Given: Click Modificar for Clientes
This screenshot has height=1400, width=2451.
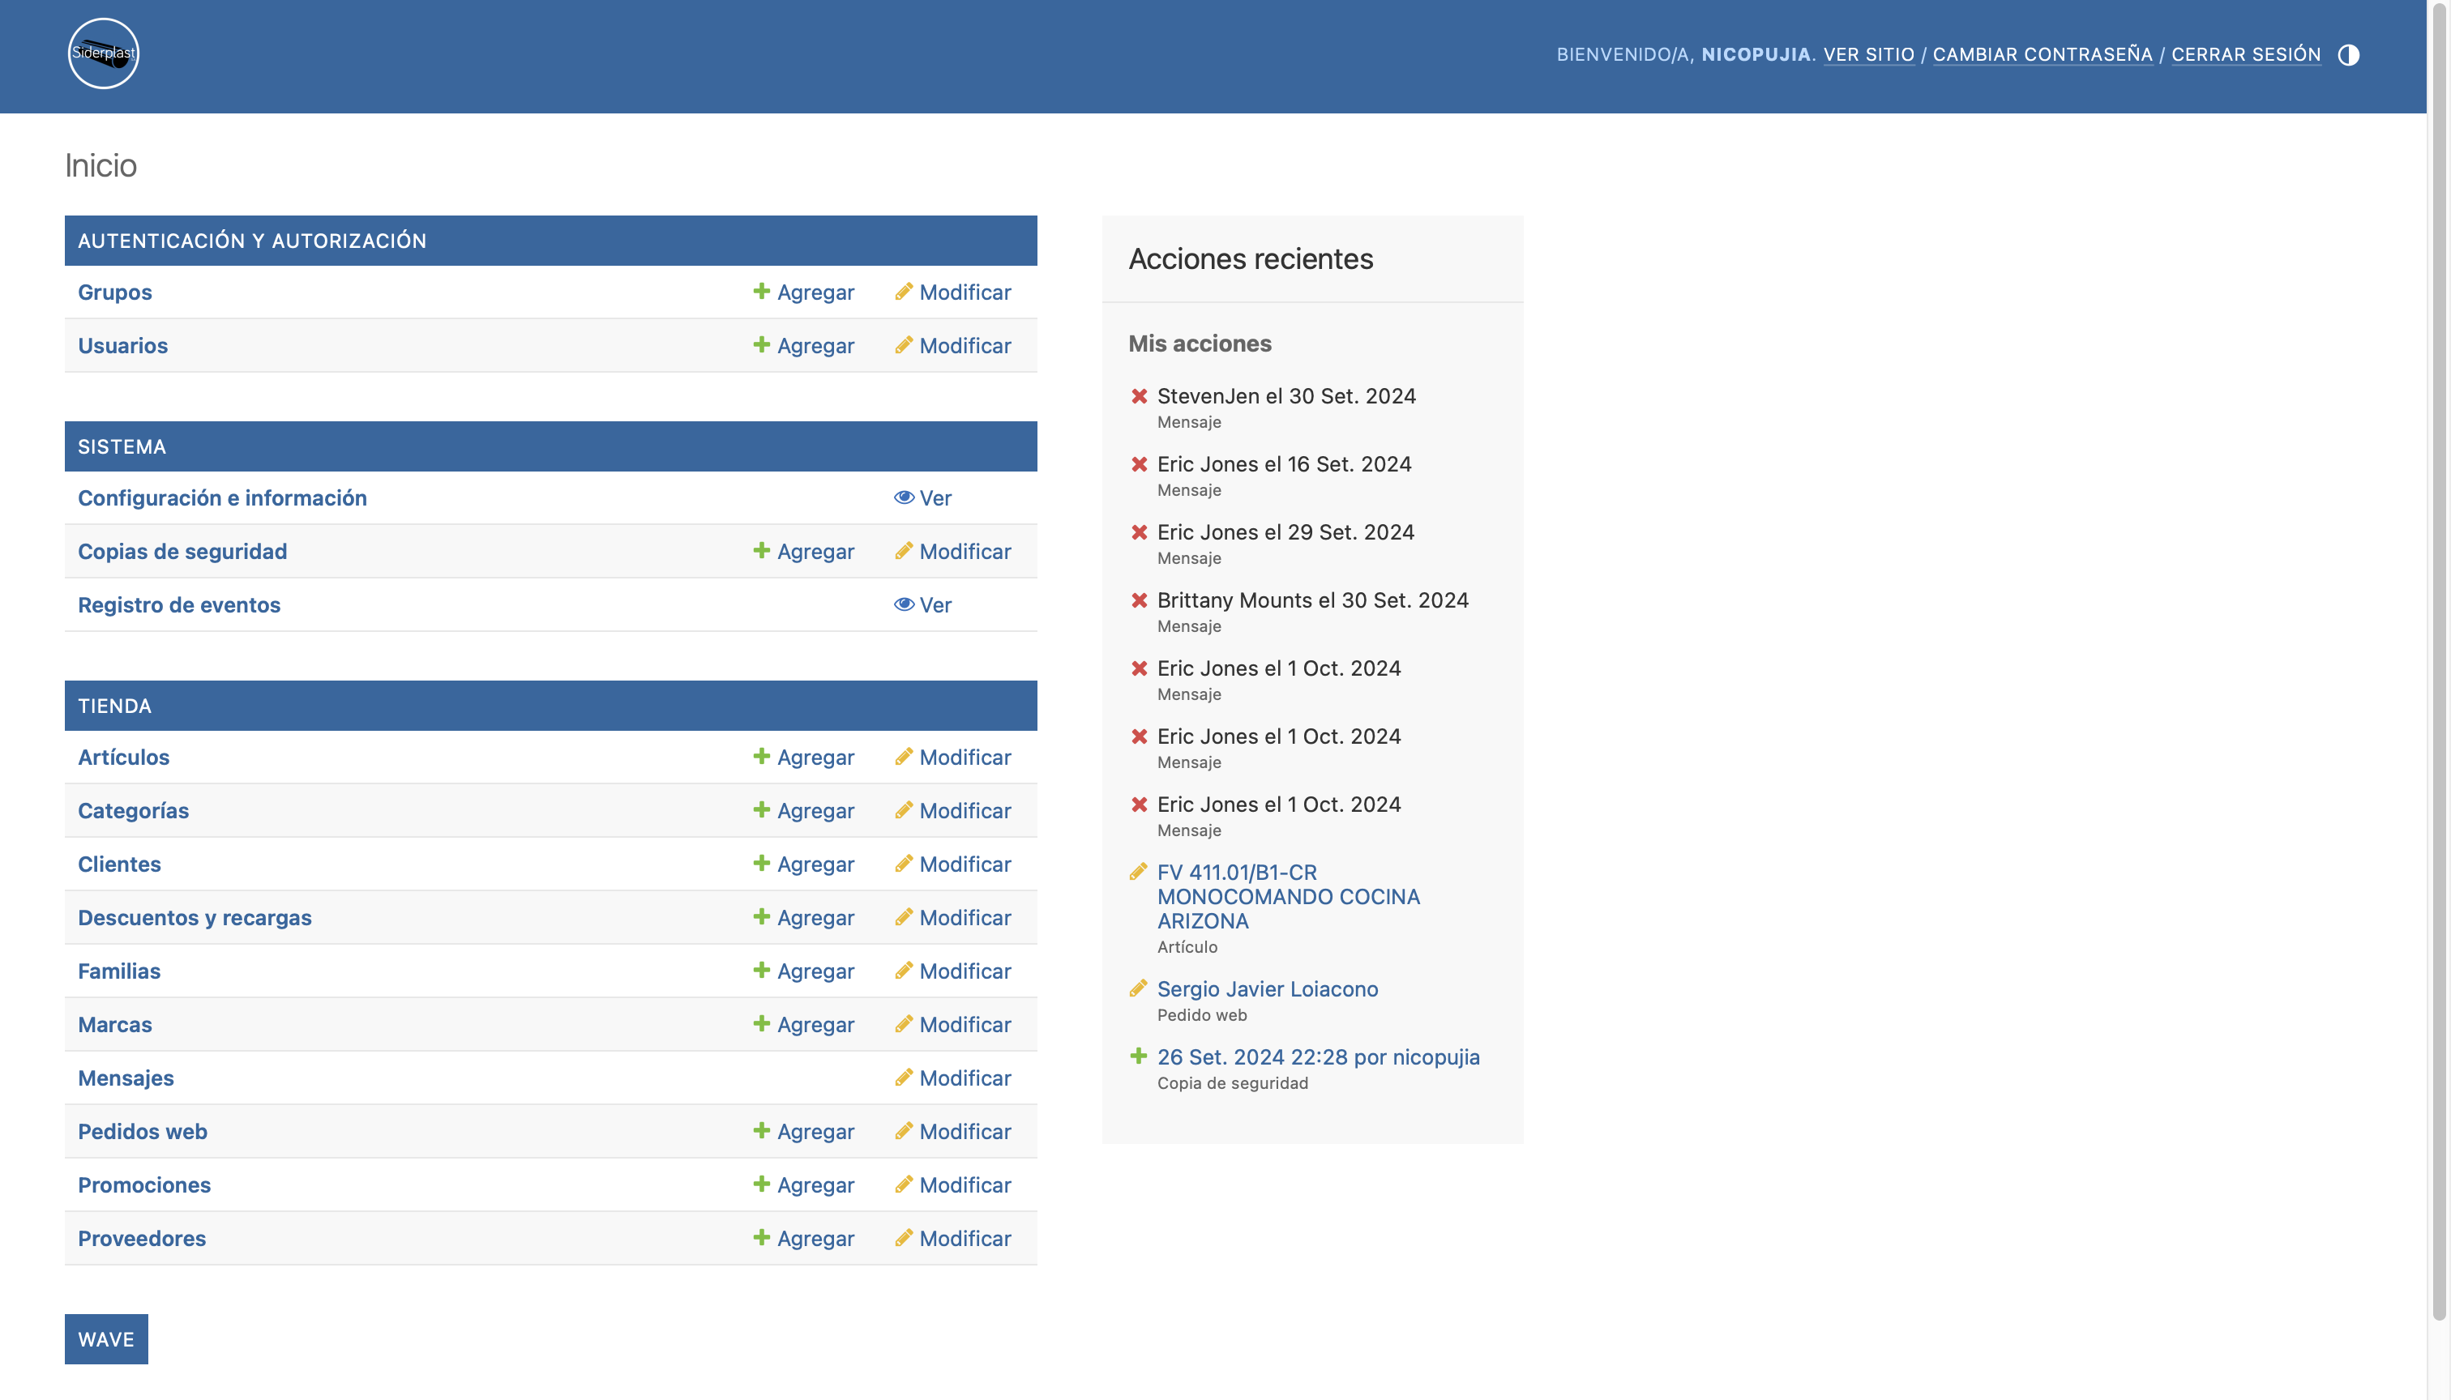Looking at the screenshot, I should [952, 864].
